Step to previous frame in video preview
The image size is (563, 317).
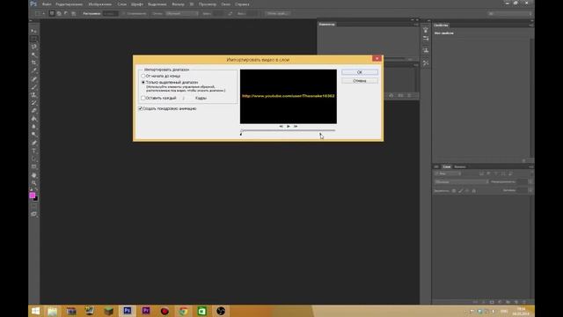pyautogui.click(x=281, y=126)
